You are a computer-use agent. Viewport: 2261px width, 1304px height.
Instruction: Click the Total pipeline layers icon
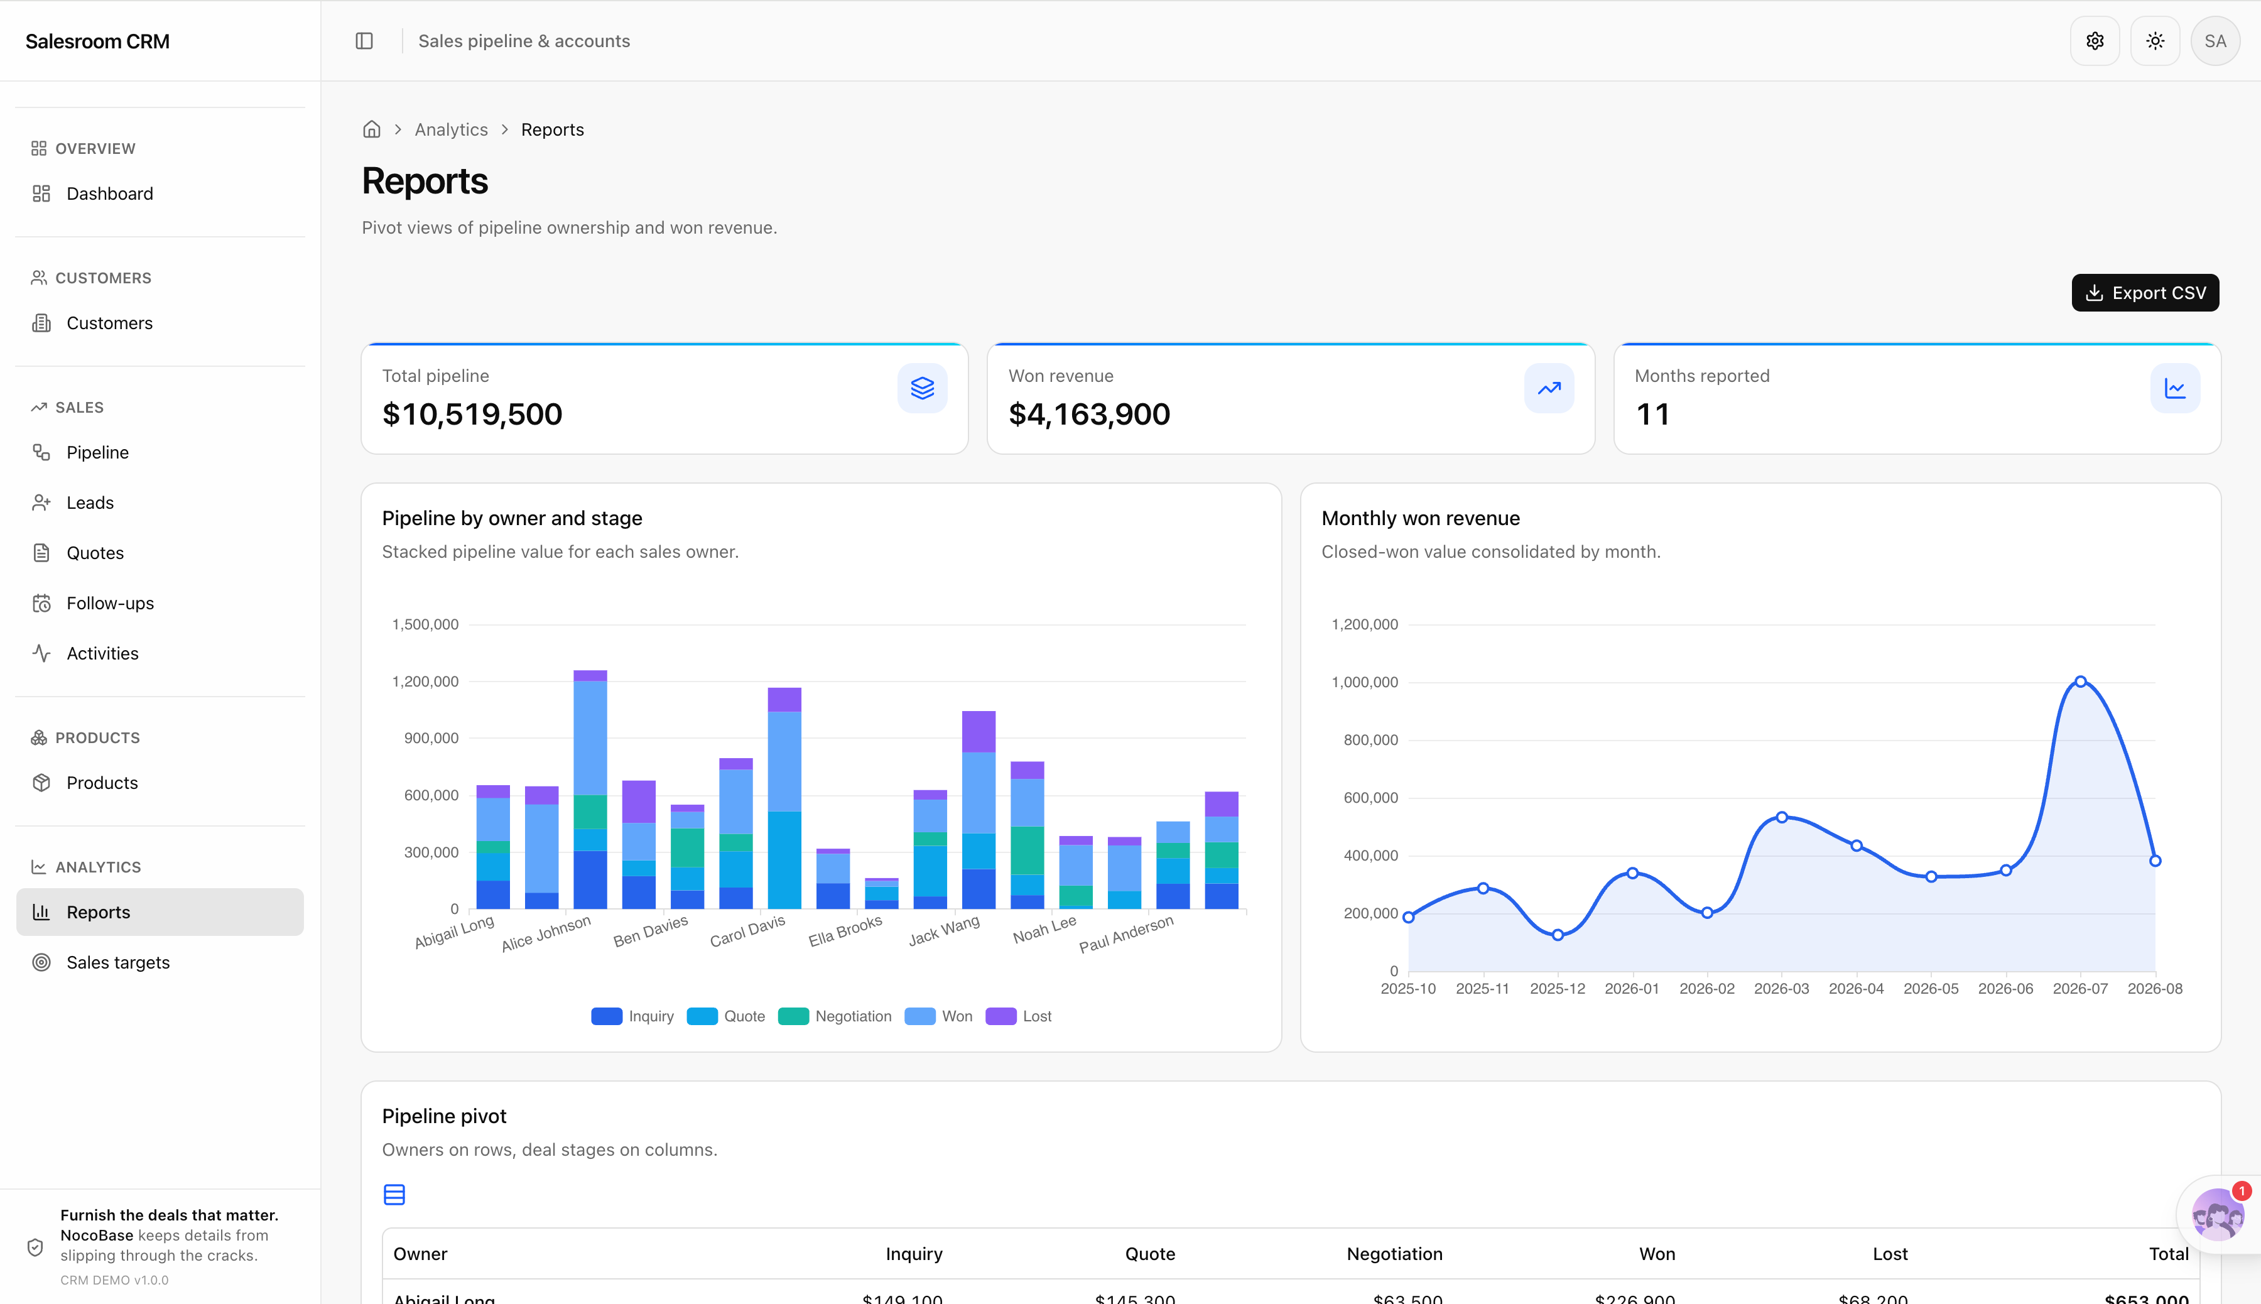click(923, 388)
